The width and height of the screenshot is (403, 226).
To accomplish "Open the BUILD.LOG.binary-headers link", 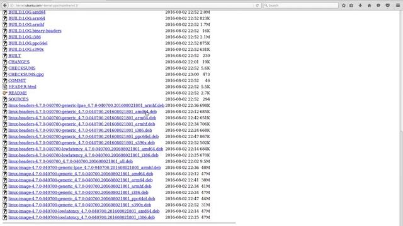I will pyautogui.click(x=35, y=31).
